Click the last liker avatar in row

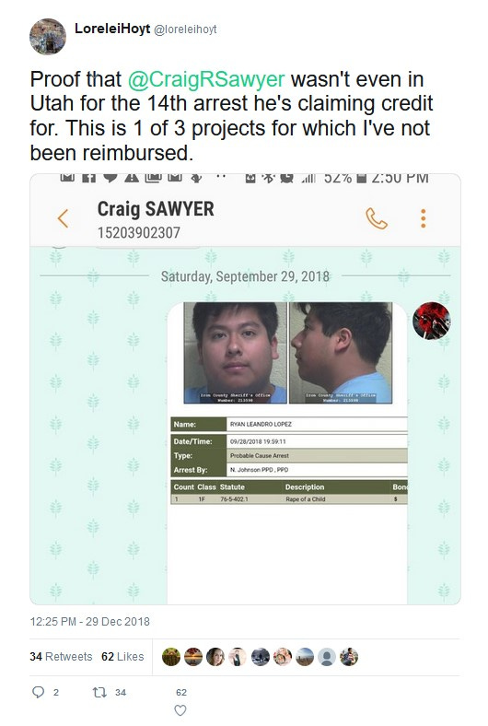point(349,657)
